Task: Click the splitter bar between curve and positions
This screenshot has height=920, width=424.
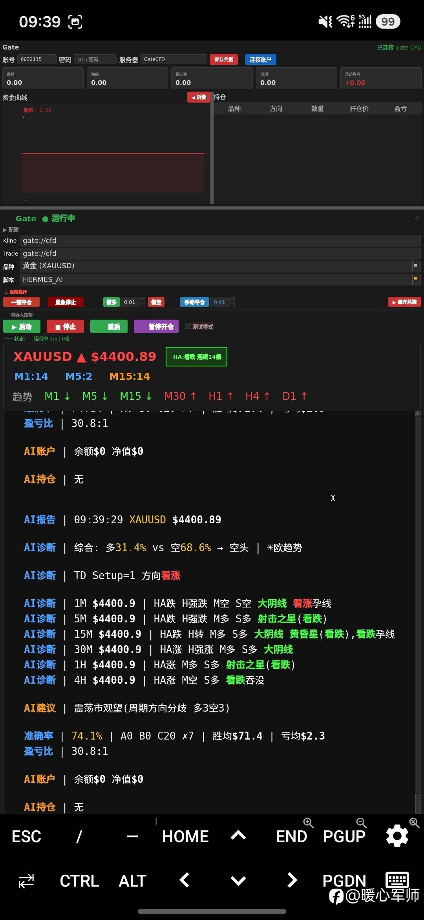Action: (212, 148)
